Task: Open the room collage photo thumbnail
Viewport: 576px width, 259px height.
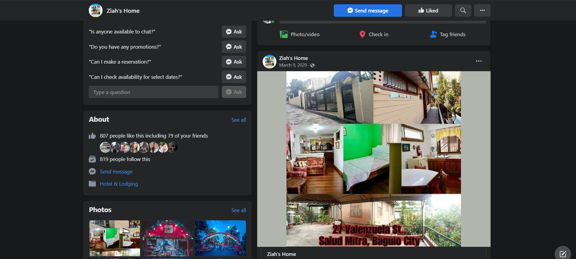Action: click(x=115, y=238)
